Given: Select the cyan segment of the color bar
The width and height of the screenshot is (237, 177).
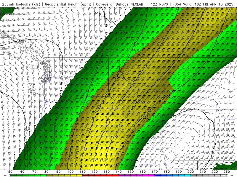Looking at the screenshot, I should coord(188,175).
